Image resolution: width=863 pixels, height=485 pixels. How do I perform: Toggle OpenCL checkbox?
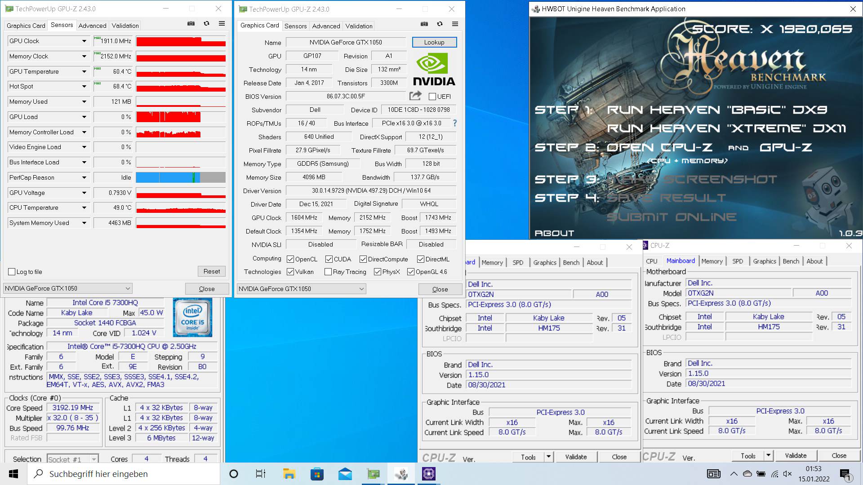click(x=290, y=259)
